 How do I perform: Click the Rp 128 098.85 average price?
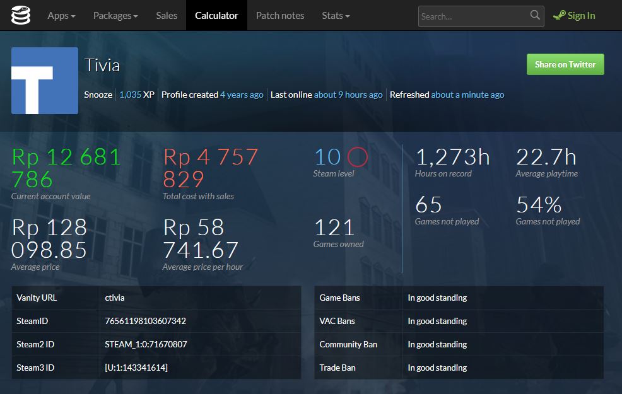click(x=49, y=239)
